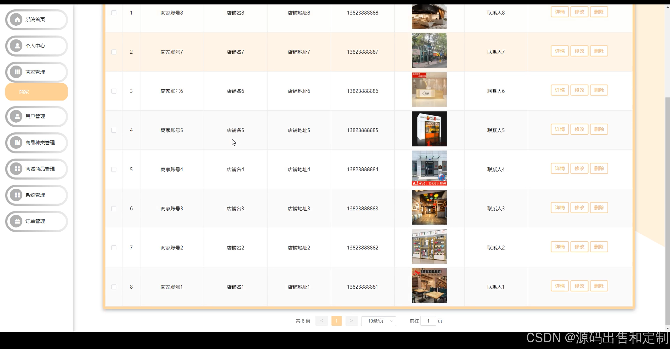The image size is (670, 349).
Task: Click the previous page < arrow
Action: [x=322, y=321]
